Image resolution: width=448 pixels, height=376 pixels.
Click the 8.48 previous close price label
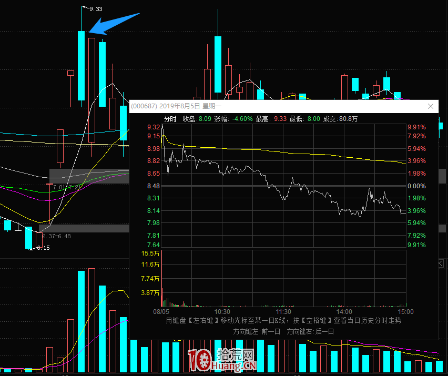(154, 186)
